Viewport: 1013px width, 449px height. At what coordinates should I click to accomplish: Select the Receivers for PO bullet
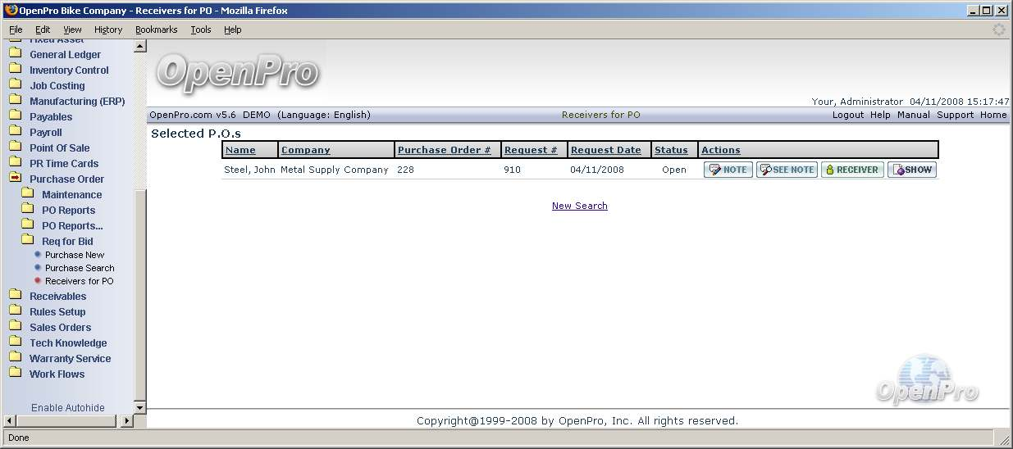point(38,281)
